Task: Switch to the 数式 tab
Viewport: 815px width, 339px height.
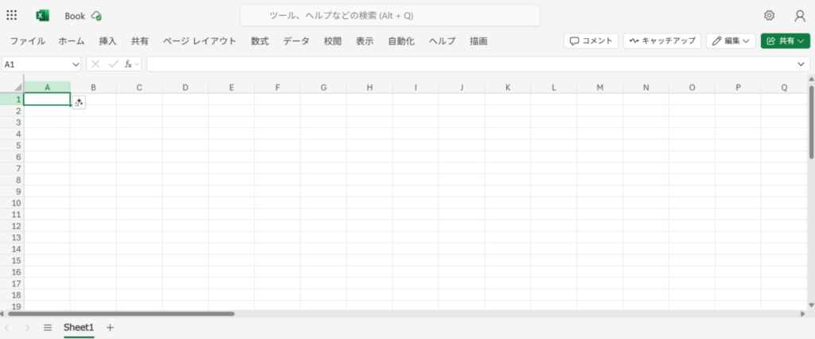Action: coord(260,41)
